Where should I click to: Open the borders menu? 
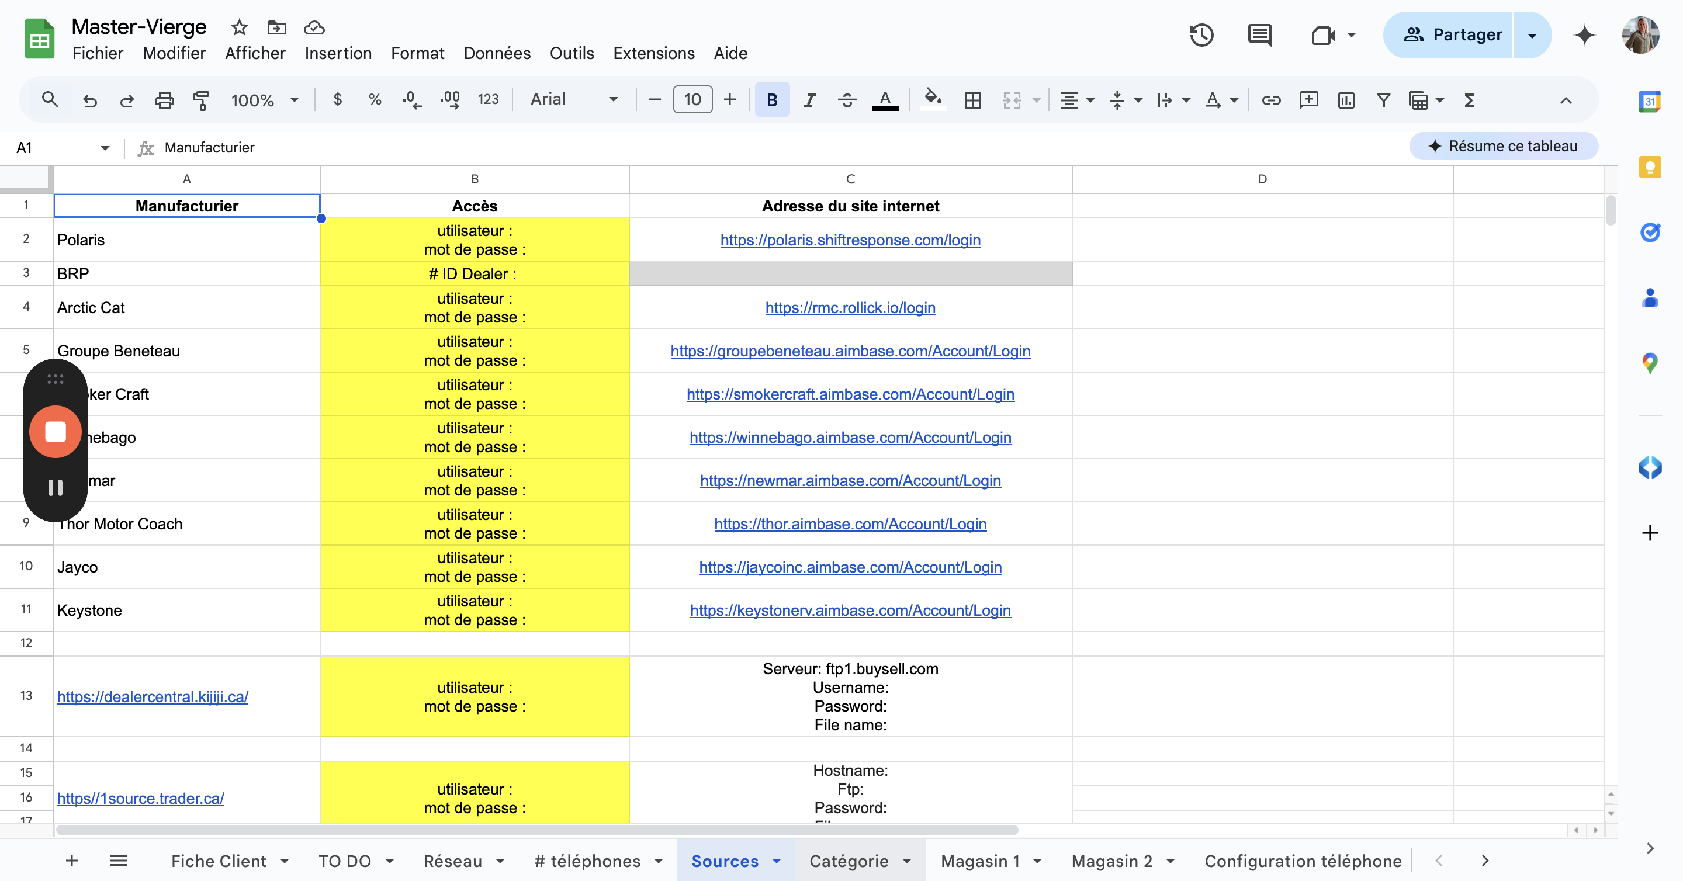tap(973, 100)
